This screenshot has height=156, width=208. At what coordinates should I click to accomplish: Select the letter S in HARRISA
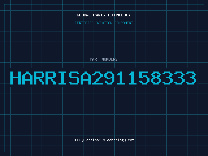[74, 78]
